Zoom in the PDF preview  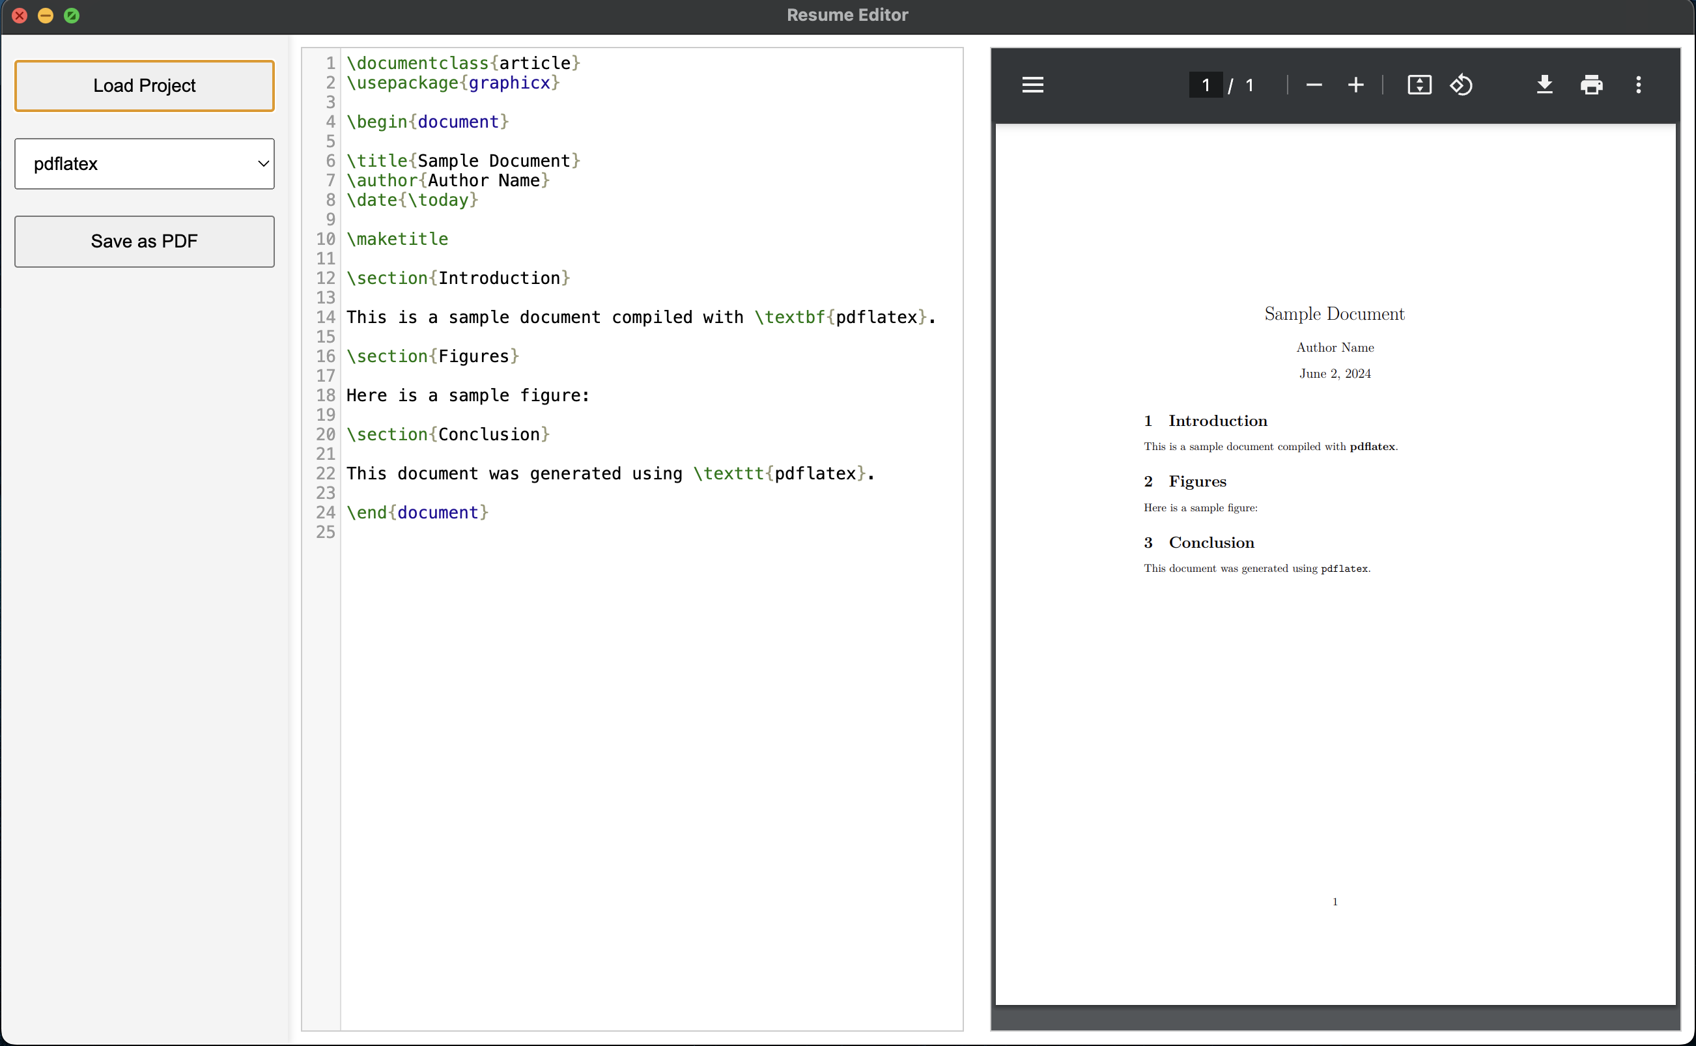coord(1356,85)
